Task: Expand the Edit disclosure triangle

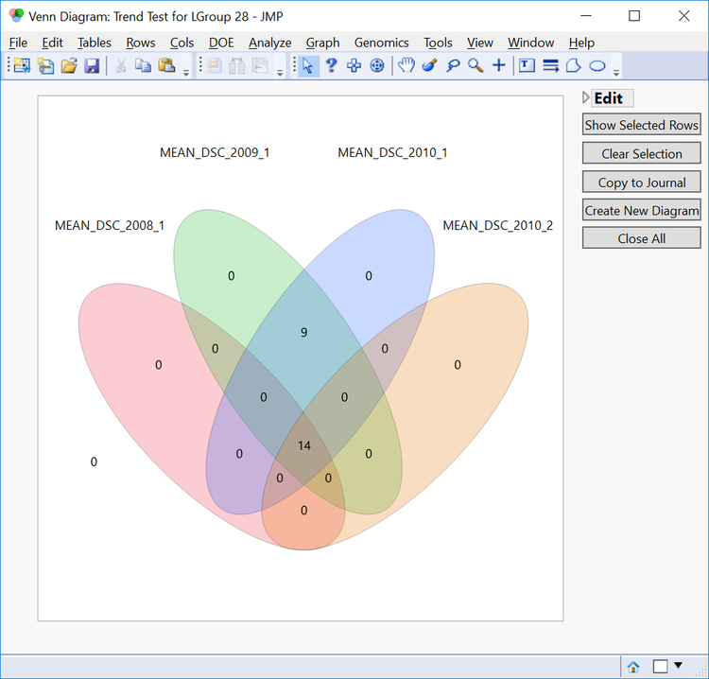Action: (x=587, y=97)
